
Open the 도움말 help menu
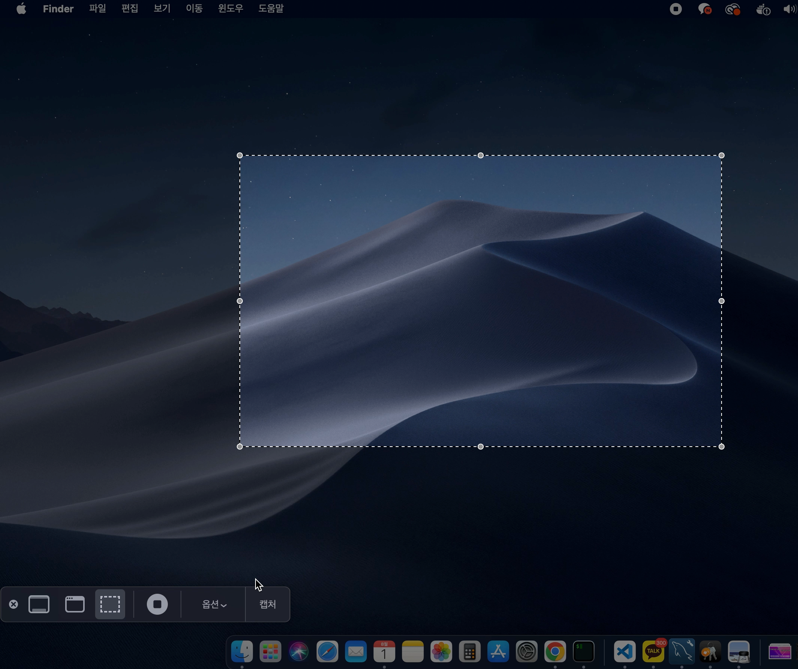tap(271, 8)
